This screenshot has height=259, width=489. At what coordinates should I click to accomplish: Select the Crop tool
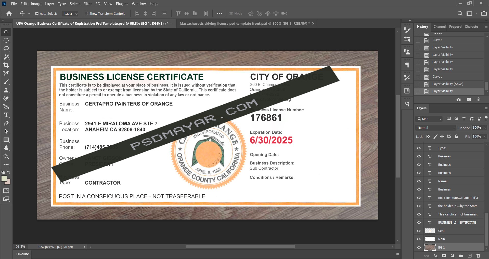point(6,65)
